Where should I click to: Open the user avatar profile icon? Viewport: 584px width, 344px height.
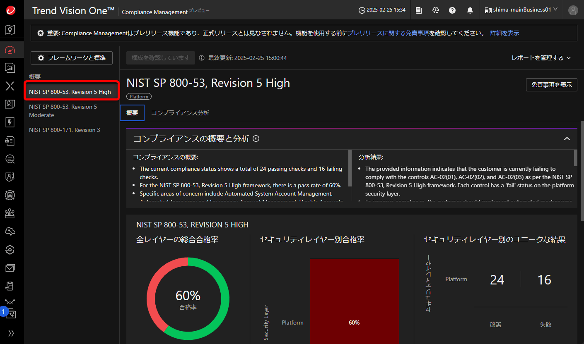click(573, 10)
